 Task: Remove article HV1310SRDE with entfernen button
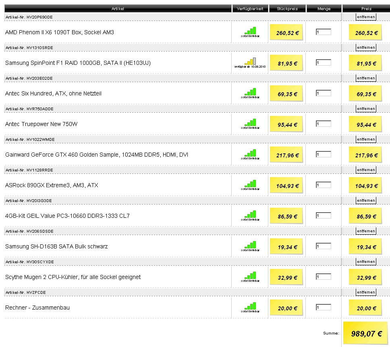pyautogui.click(x=366, y=48)
